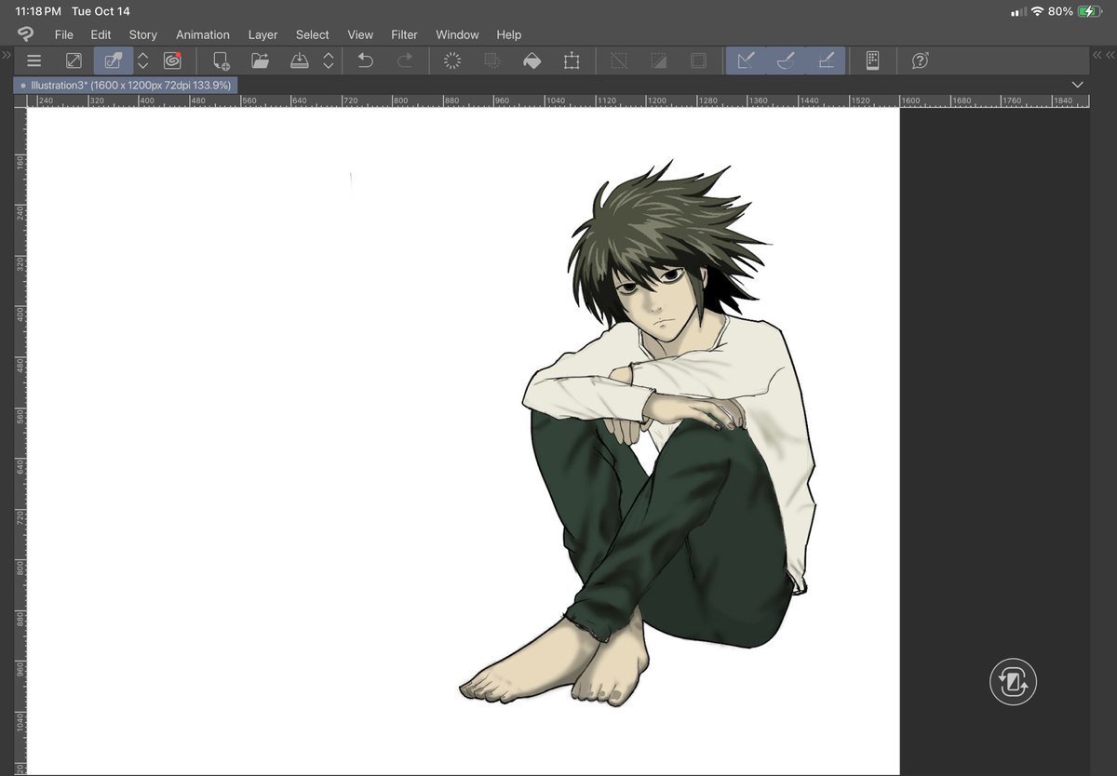The height and width of the screenshot is (776, 1117).
Task: Toggle Snap to Ruler
Action: 746,60
